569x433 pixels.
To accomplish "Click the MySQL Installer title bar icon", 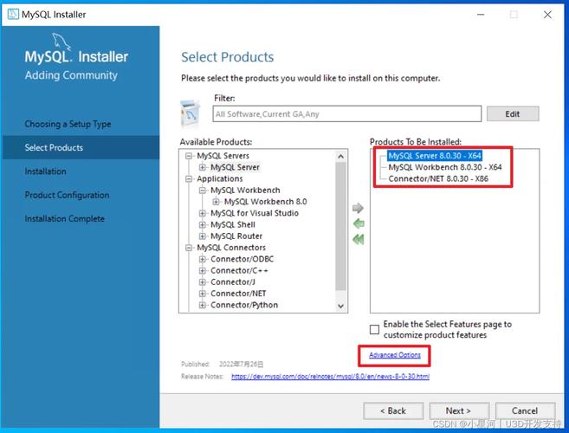I will (13, 14).
